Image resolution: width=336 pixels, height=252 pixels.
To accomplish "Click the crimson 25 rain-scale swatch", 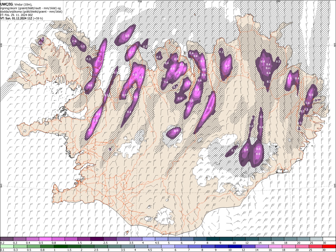I will 316,246.
